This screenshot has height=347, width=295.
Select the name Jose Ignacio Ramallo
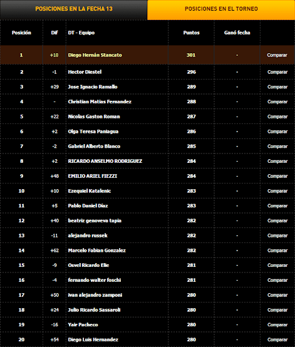[x=93, y=87]
